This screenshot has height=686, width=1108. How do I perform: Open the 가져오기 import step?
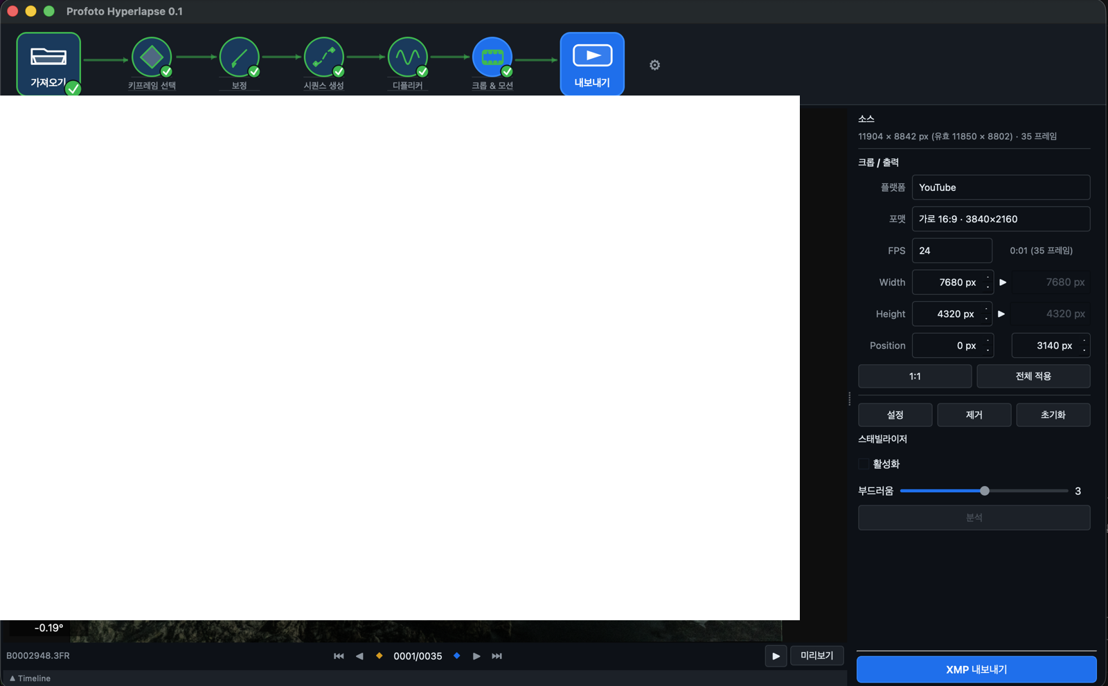click(x=48, y=64)
